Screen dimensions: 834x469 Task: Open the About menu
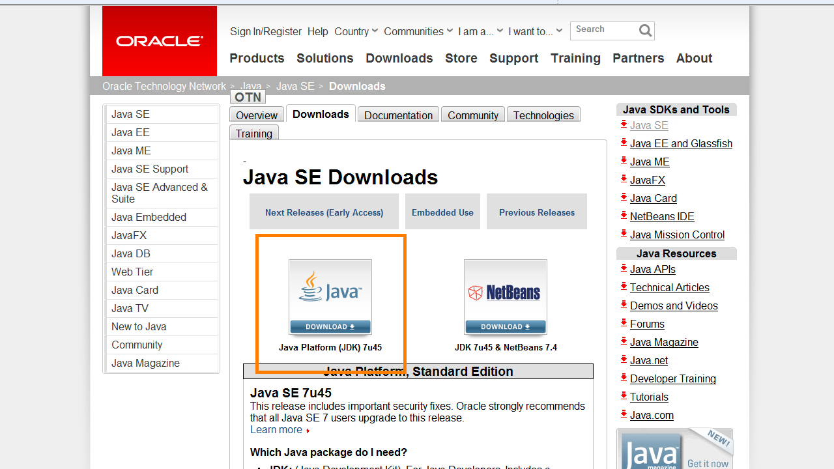695,58
